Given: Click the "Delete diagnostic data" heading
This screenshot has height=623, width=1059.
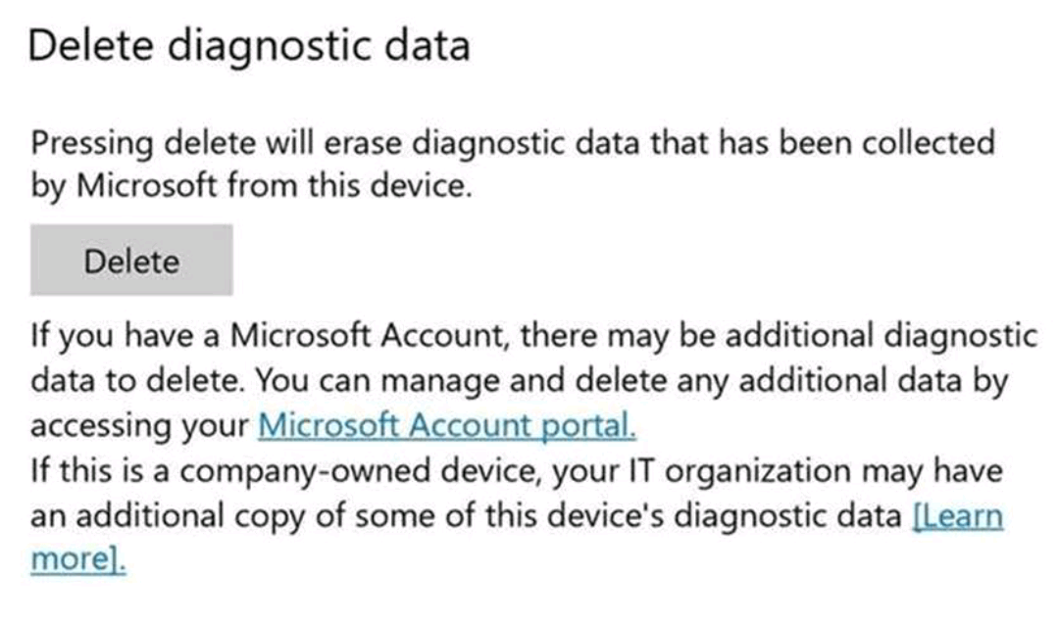Looking at the screenshot, I should pyautogui.click(x=249, y=47).
